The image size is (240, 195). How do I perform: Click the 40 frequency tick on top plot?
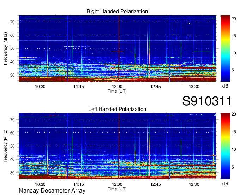click(x=13, y=62)
